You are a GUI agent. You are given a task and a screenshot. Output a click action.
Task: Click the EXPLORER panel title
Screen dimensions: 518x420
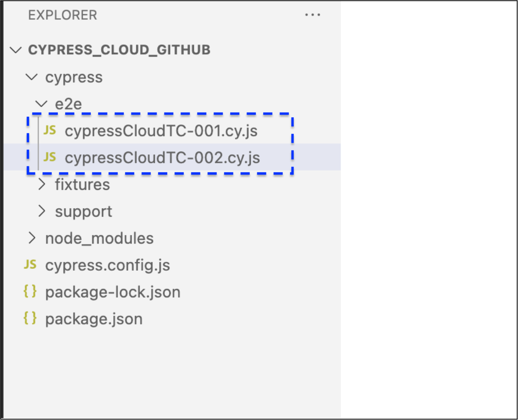tap(62, 15)
